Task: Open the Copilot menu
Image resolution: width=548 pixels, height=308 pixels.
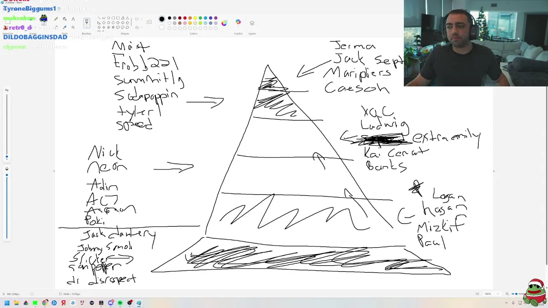Action: click(x=238, y=22)
